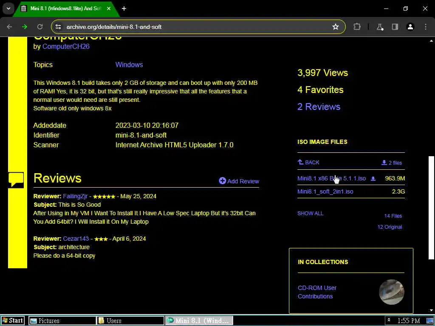Switch to Pictures taskbar window
This screenshot has width=435, height=326.
click(62, 321)
